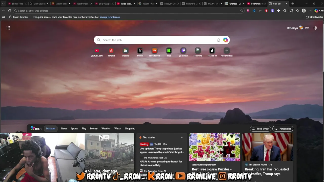This screenshot has width=324, height=182.
Task: Open the new tab plus button
Action: click(x=293, y=4)
